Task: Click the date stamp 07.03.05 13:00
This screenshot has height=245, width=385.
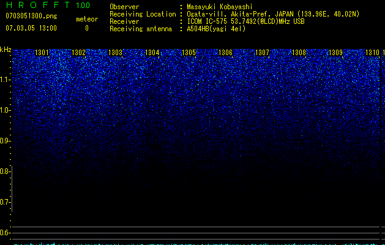Action: (x=31, y=28)
